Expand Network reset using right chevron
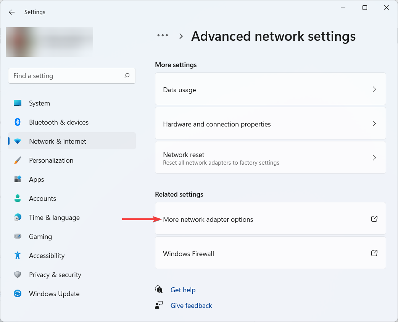This screenshot has width=398, height=322. click(374, 158)
